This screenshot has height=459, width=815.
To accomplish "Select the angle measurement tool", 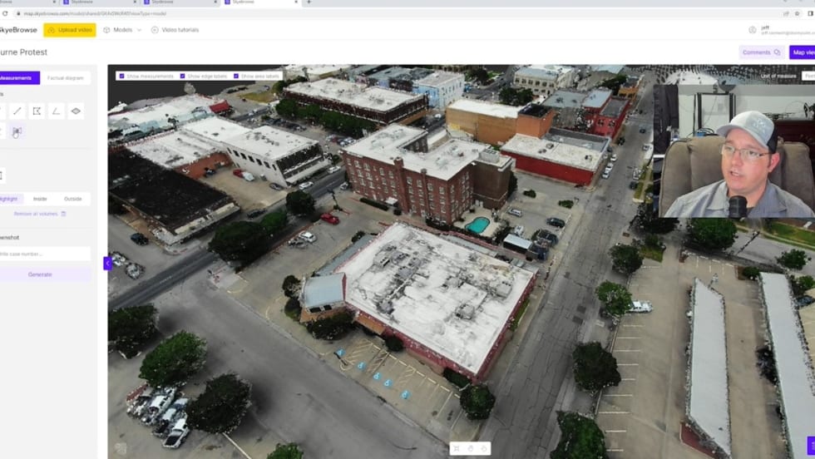I will click(56, 111).
